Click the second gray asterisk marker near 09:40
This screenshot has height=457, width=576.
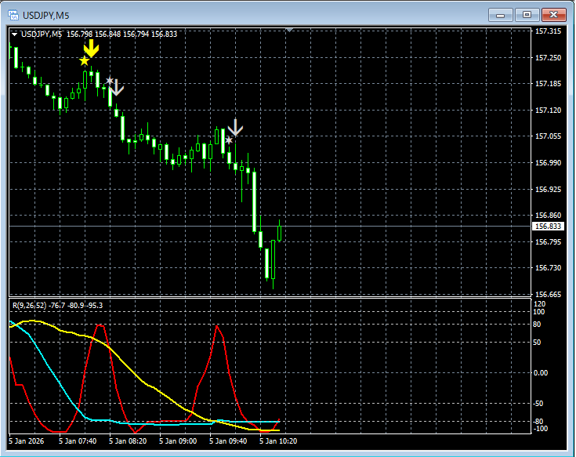coord(229,140)
